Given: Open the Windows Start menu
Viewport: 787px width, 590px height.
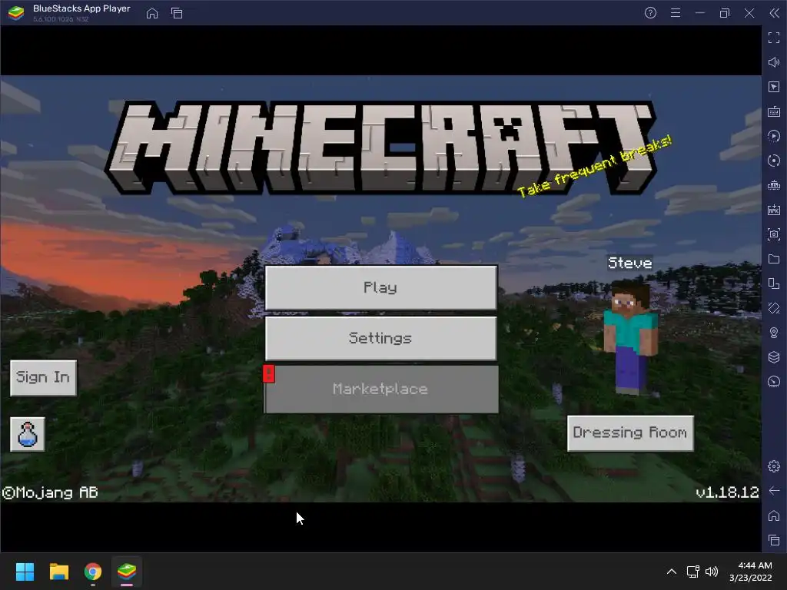Looking at the screenshot, I should 25,572.
